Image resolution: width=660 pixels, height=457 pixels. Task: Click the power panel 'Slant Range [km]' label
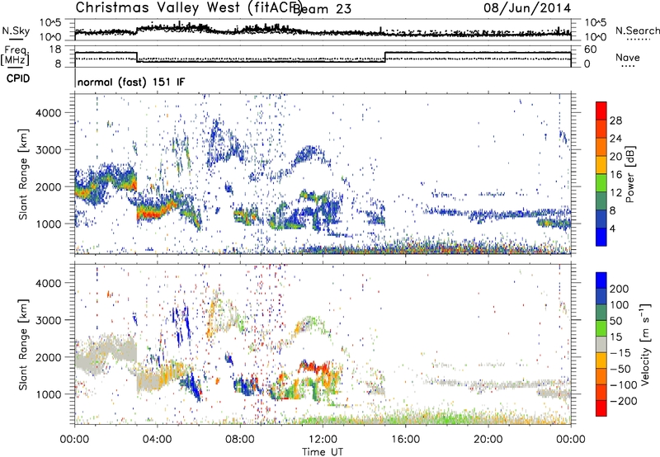point(23,174)
